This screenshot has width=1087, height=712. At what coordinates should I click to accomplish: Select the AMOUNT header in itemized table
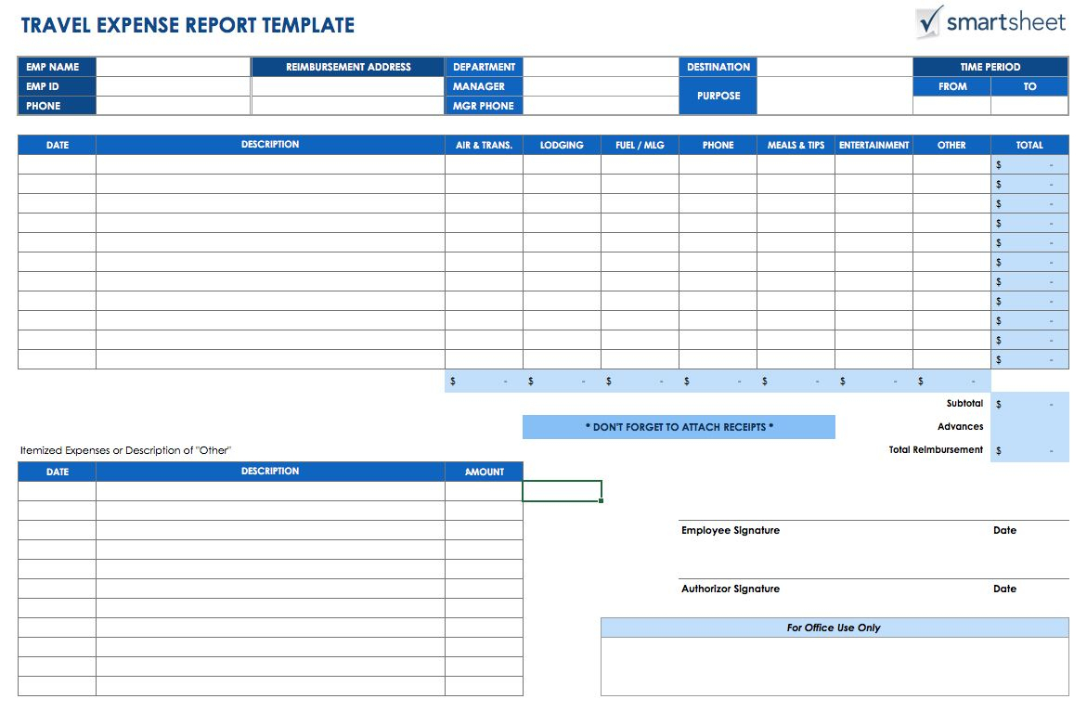coord(484,472)
